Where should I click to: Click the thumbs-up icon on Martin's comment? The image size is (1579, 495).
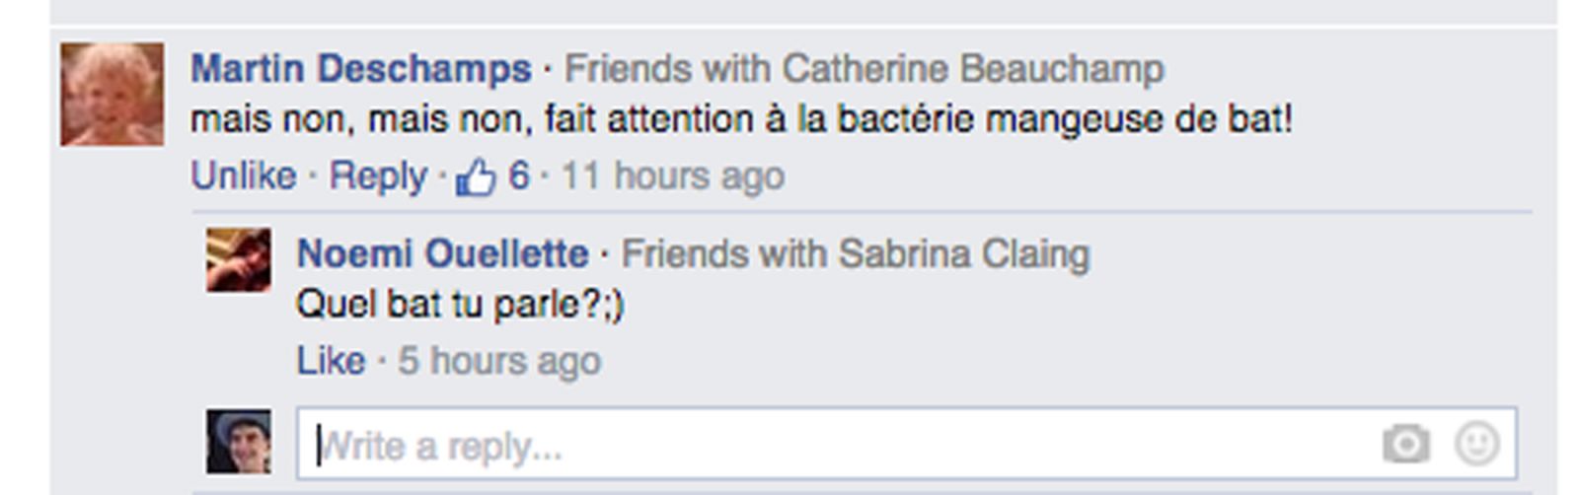[x=476, y=177]
